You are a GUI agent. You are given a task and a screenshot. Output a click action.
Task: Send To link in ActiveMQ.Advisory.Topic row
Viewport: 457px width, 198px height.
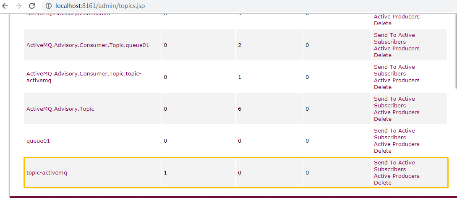tap(385, 99)
